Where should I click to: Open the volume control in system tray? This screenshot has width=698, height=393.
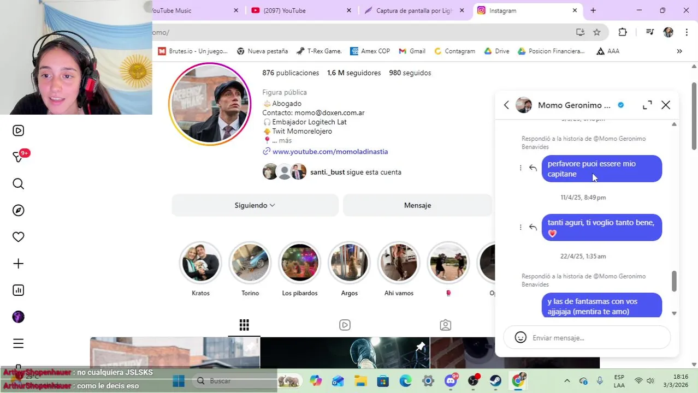(x=650, y=381)
